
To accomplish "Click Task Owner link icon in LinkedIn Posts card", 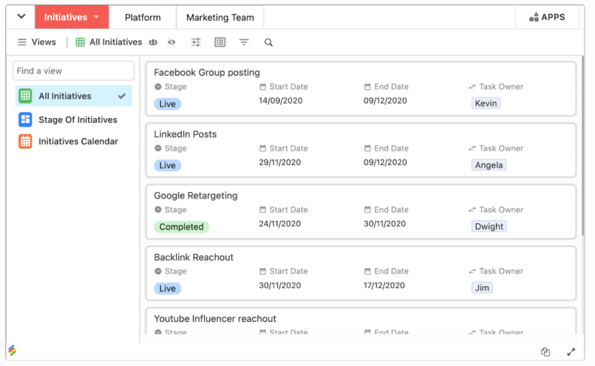I will [472, 148].
